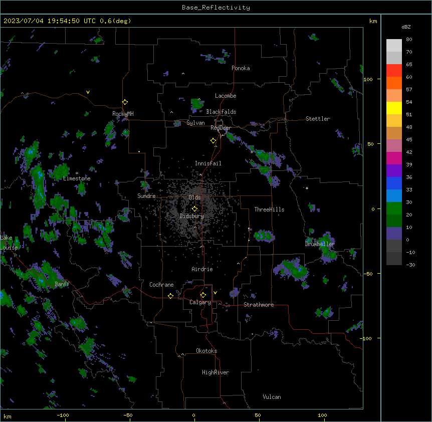Viewport: 432px width, 422px height.
Task: Click the ThreeHills label
Action: 269,209
